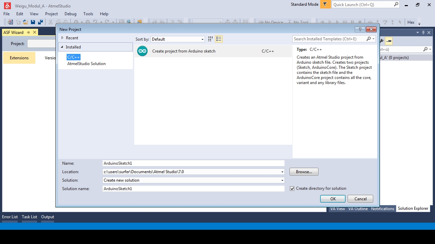Image resolution: width=435 pixels, height=244 pixels.
Task: Open the Edit menu
Action: click(x=20, y=14)
